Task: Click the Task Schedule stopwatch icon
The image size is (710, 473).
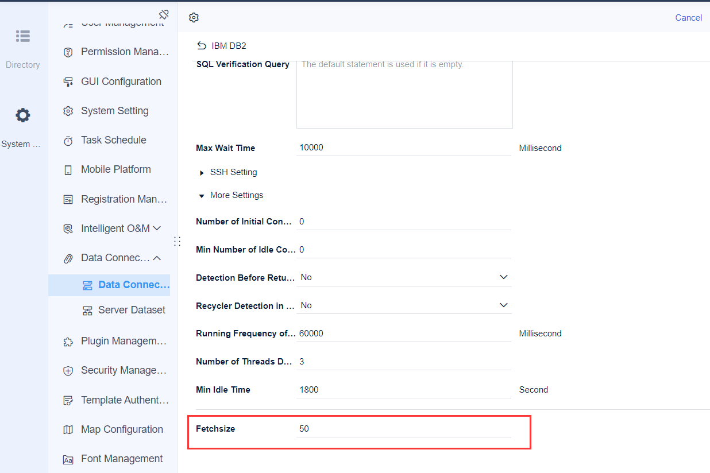Action: tap(68, 141)
